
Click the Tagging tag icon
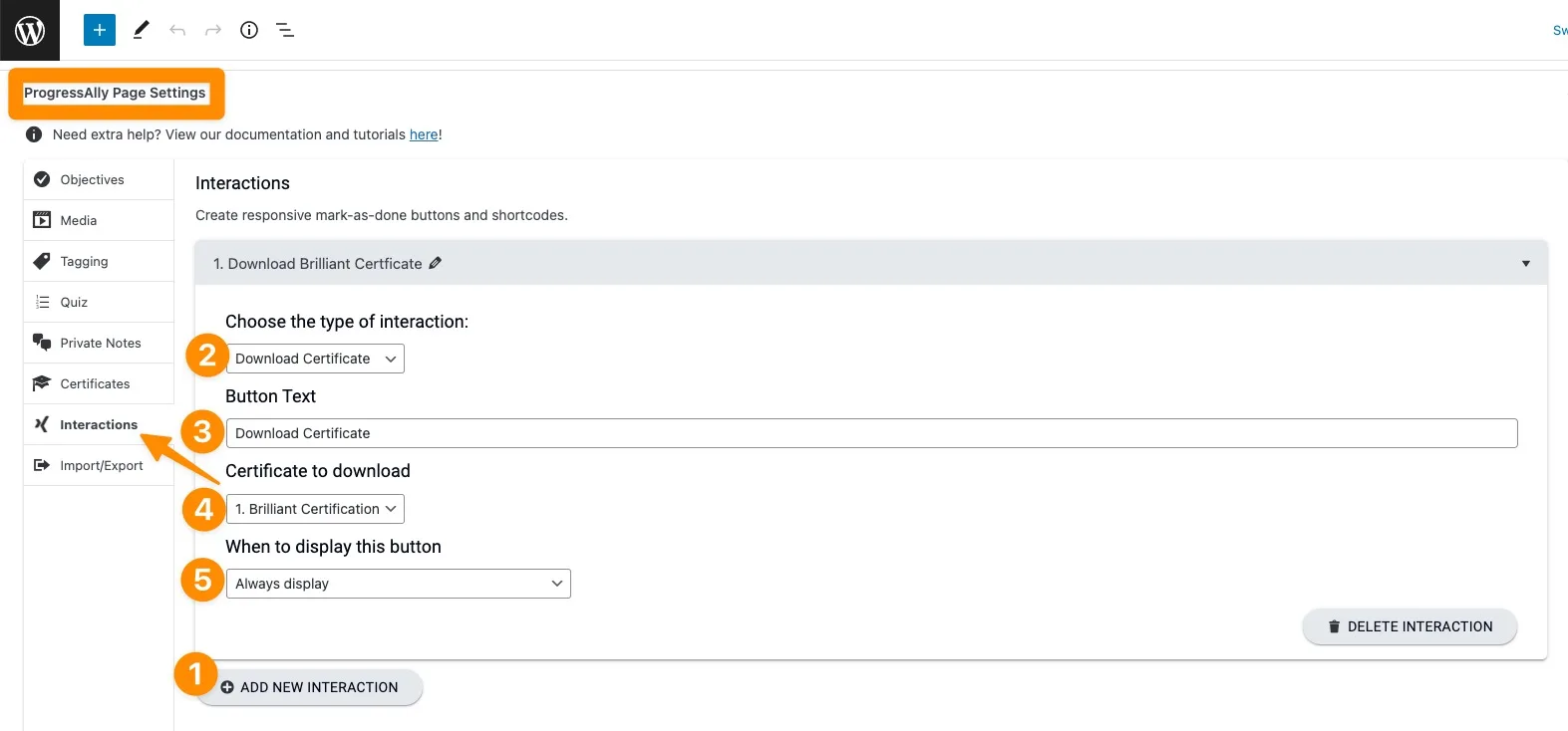pyautogui.click(x=42, y=261)
